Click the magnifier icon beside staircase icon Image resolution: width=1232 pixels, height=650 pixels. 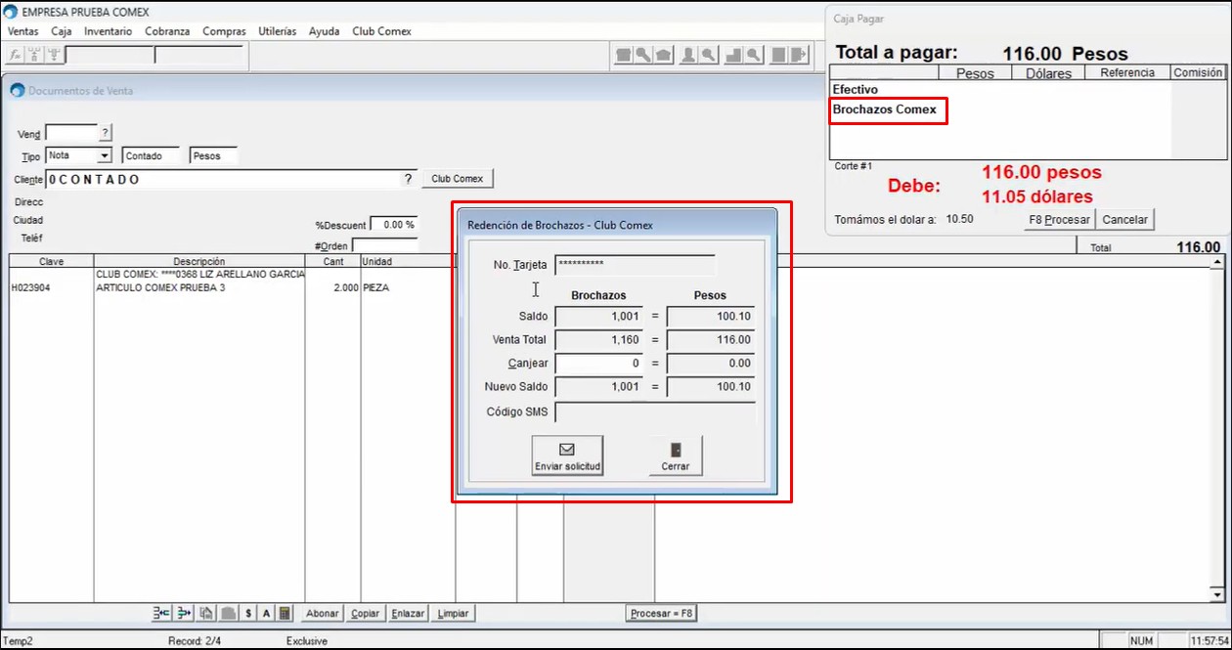click(x=755, y=56)
